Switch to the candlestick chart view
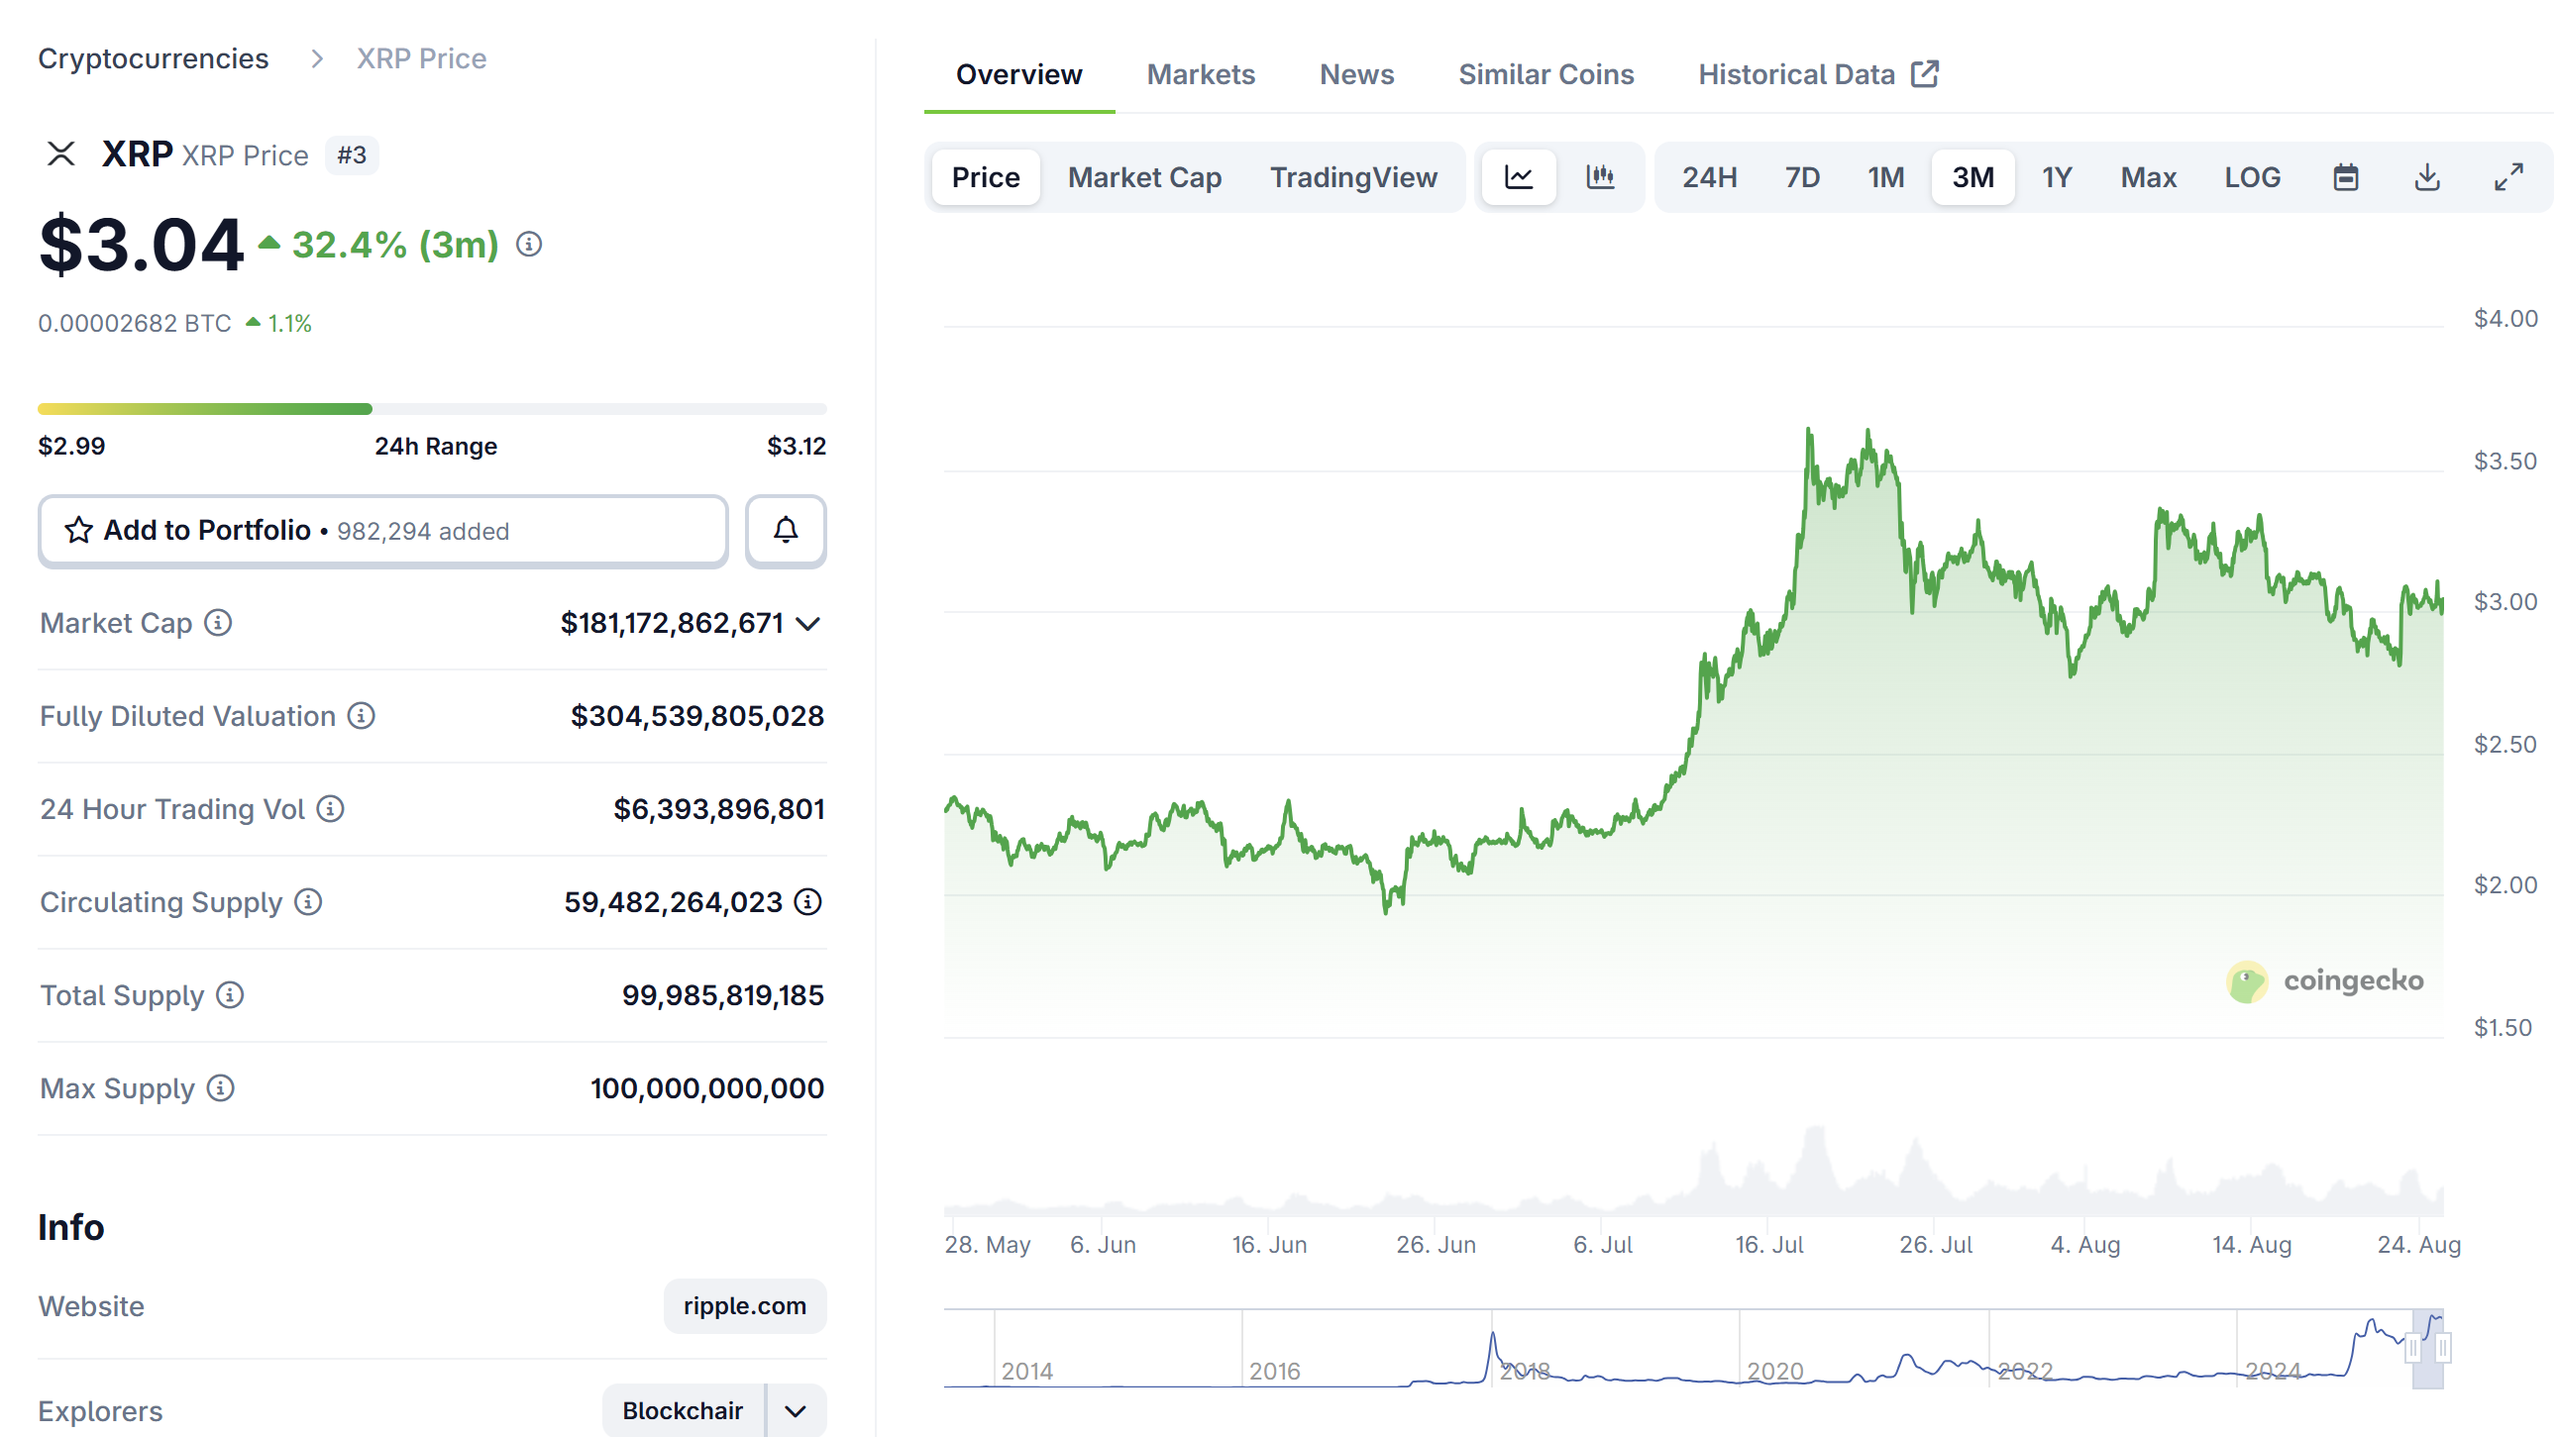Screen dimensions: 2559x1437 pyautogui.click(x=1600, y=176)
